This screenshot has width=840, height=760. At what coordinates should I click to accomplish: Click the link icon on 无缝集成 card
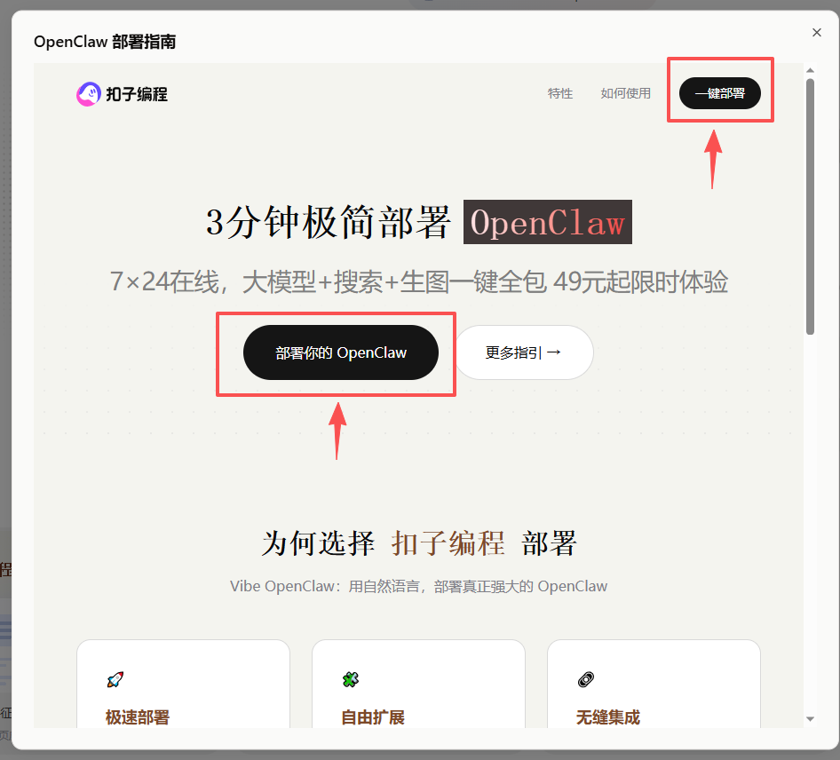[x=585, y=680]
